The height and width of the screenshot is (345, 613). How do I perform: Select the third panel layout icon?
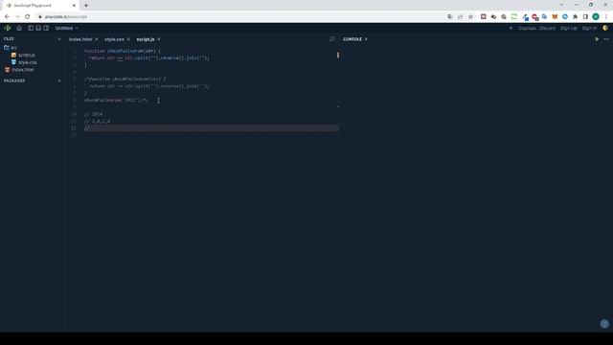[46, 28]
